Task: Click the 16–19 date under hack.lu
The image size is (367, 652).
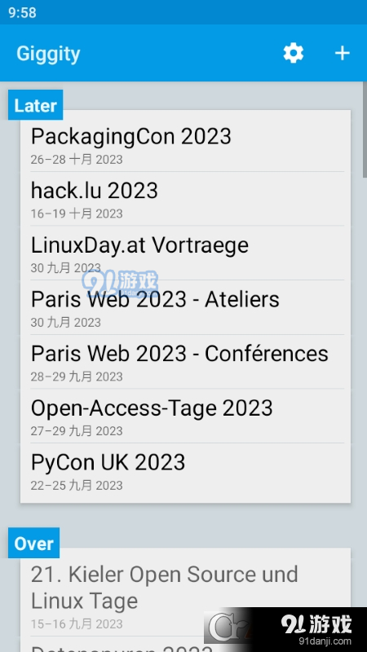Action: click(x=77, y=214)
